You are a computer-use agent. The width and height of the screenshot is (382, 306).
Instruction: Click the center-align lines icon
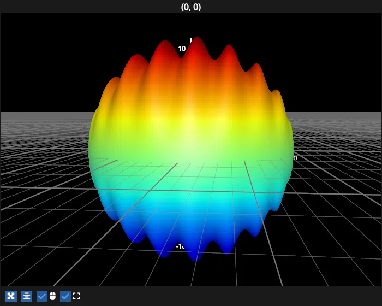tap(27, 296)
